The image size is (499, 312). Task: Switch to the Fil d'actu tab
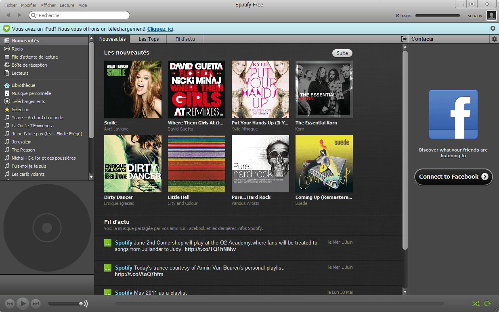tap(185, 39)
